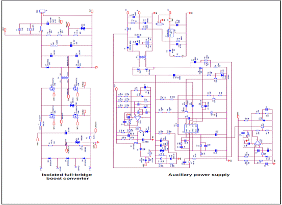Image resolution: width=282 pixels, height=205 pixels.
Task: Select the leftmost diode in converter's bottom row
Action: [x=49, y=158]
